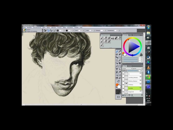Open the Crayon 2B réaliste brush selector
This screenshot has width=173, height=130.
click(32, 31)
